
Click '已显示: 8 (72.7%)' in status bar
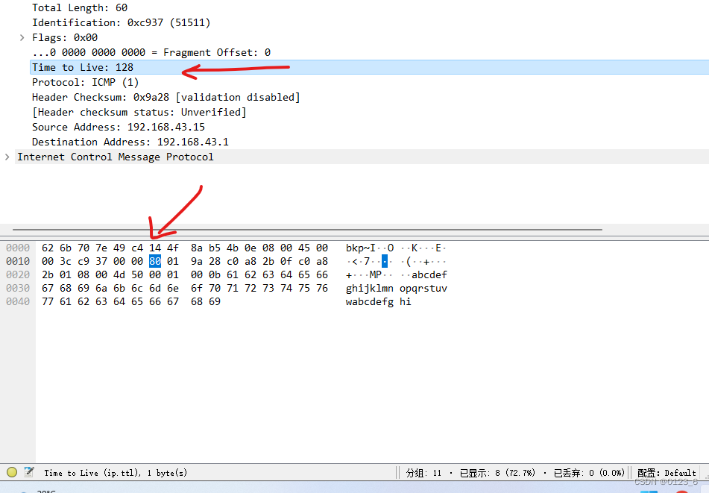click(x=497, y=473)
